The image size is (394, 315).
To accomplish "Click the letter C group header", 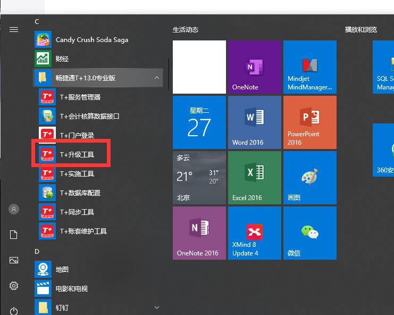I will [x=37, y=22].
